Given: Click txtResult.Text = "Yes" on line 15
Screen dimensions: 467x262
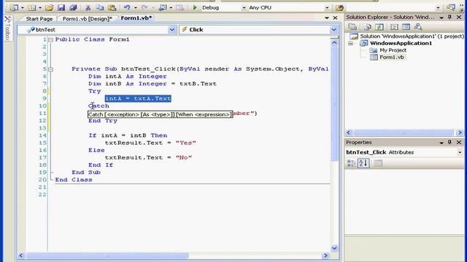Looking at the screenshot, I should 150,143.
